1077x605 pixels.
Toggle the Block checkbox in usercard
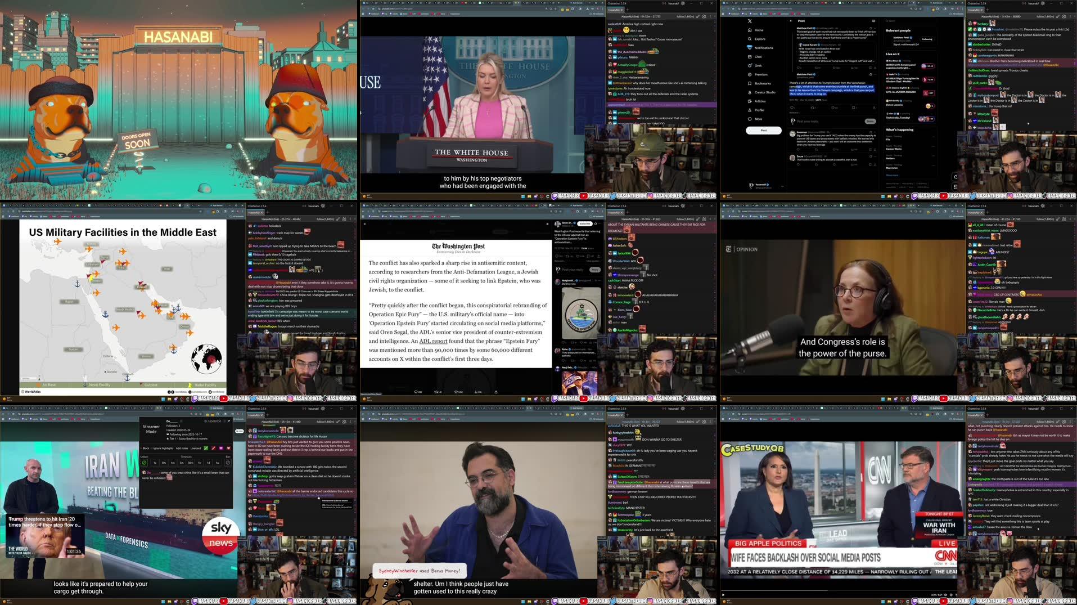[141, 449]
